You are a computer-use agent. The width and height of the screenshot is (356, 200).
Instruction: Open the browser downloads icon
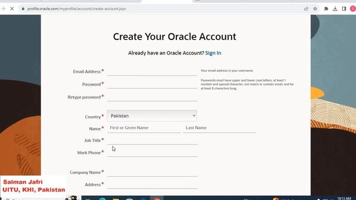[335, 9]
